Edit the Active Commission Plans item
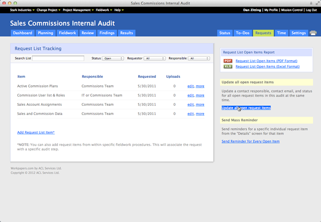Image resolution: width=321 pixels, height=222 pixels. 190,86
